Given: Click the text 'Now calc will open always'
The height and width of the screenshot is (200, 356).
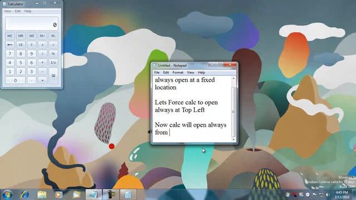Looking at the screenshot, I should tap(190, 124).
